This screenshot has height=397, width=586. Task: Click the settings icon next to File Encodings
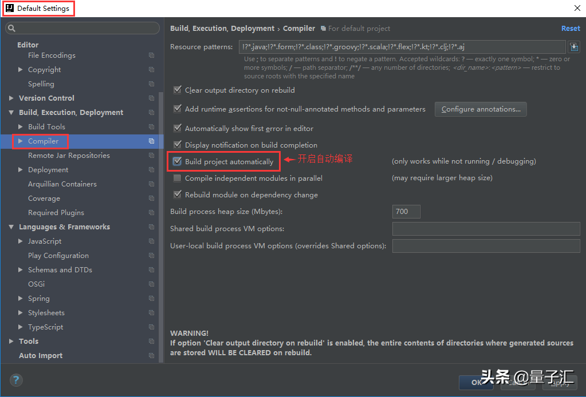pos(151,55)
